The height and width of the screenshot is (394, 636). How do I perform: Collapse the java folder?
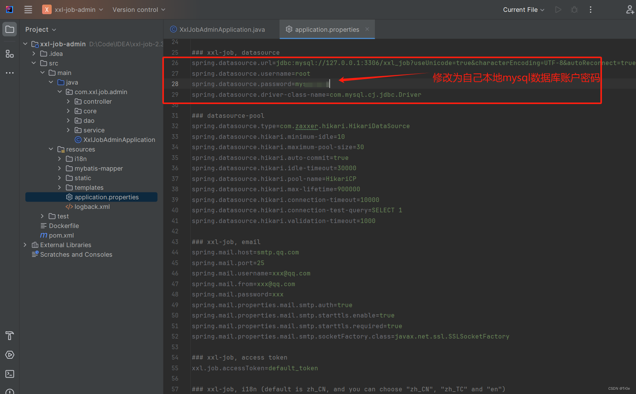point(51,82)
